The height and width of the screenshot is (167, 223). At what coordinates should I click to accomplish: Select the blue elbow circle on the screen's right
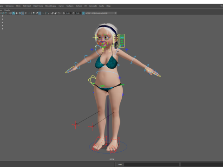[x=133, y=60]
